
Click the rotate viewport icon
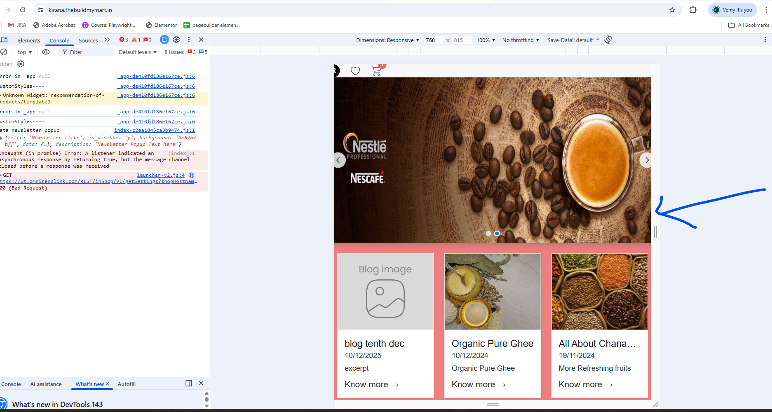[x=608, y=40]
